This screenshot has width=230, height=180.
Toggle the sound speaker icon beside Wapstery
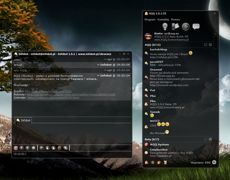pyautogui.click(x=214, y=162)
